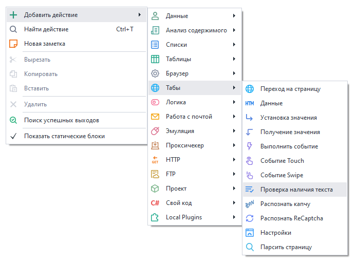Choose Парсить страницу from the Табы submenu
This screenshot has width=357, height=263.
tap(286, 247)
